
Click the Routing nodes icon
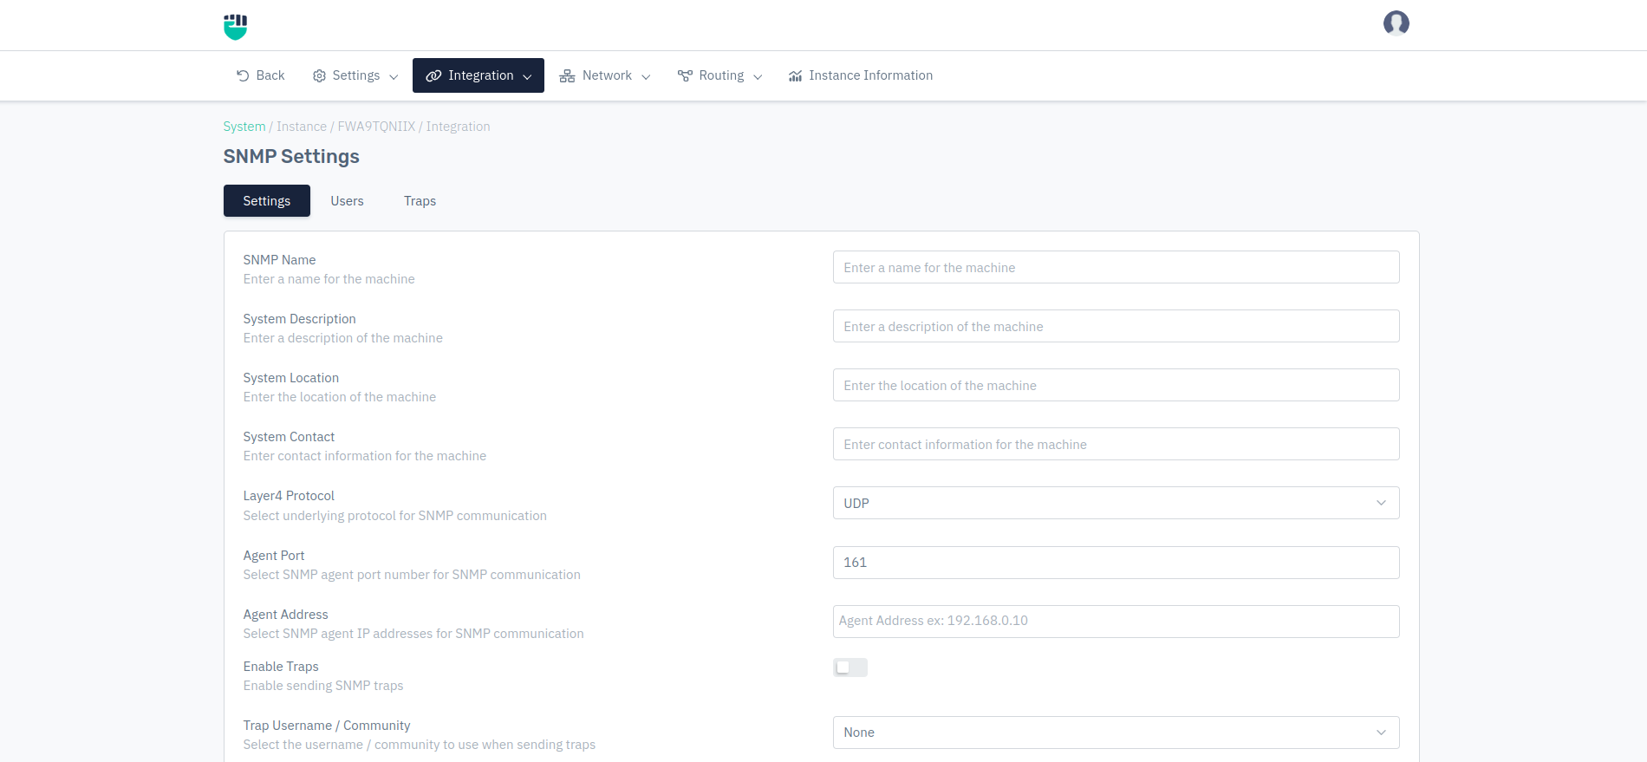[x=685, y=76]
